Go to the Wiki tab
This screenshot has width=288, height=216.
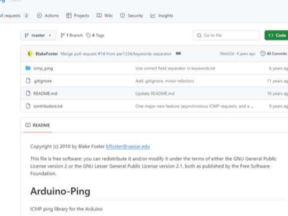coord(104,16)
